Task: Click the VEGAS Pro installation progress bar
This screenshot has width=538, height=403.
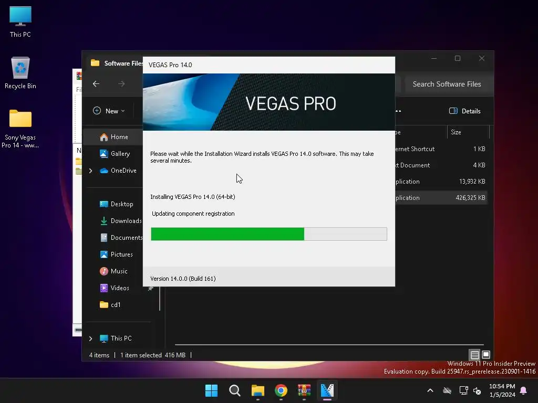Action: coord(268,234)
